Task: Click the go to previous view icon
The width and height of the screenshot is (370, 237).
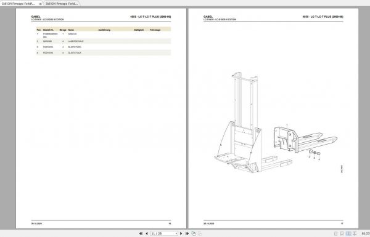Action: (x=194, y=233)
